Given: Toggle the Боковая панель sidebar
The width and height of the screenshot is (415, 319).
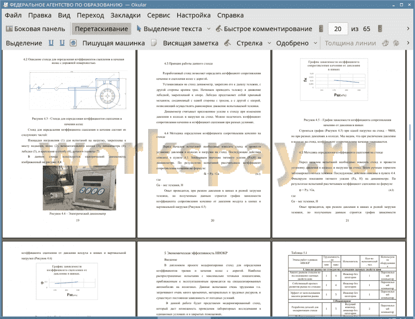Looking at the screenshot, I should (35, 29).
